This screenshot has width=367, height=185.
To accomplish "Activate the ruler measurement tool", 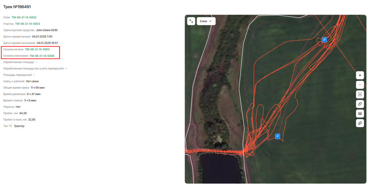I will 360,104.
